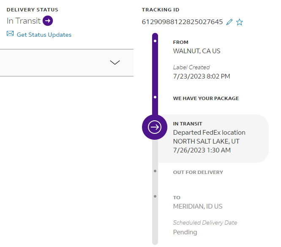
Task: Expand the collapsed section chevron
Action: pos(115,62)
